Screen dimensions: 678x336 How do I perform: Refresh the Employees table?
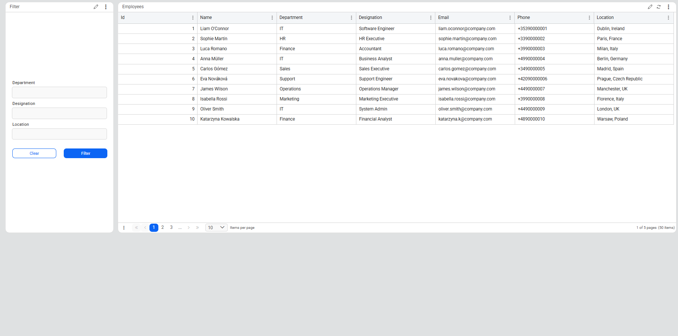coord(659,7)
